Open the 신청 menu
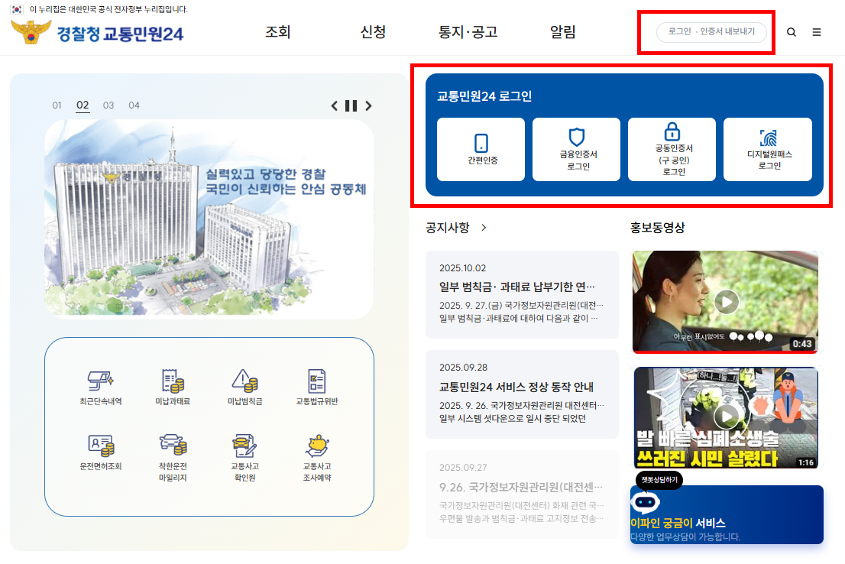 coord(373,32)
